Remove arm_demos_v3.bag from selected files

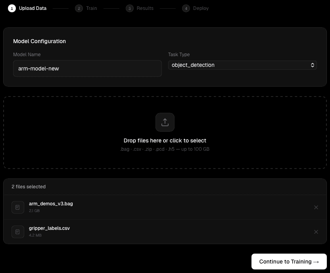pyautogui.click(x=316, y=207)
